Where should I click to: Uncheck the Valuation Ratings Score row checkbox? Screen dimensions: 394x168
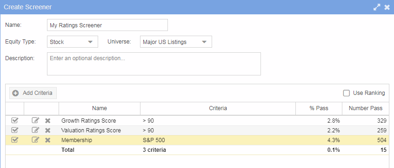tap(15, 130)
